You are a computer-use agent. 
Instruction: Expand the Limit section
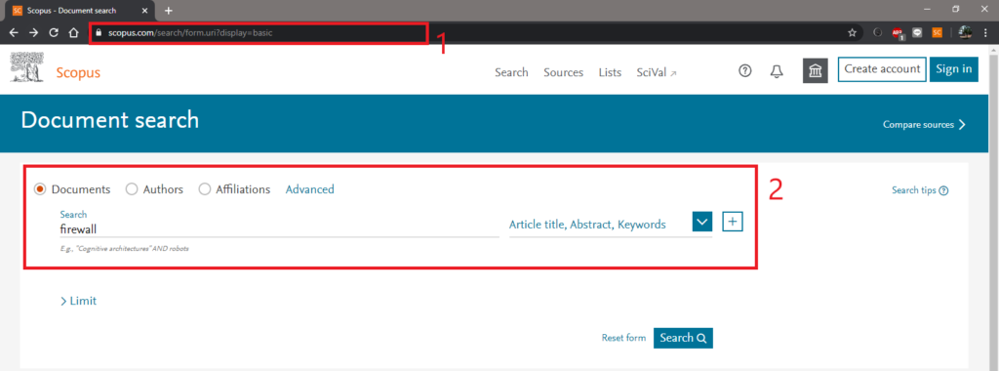[x=78, y=301]
